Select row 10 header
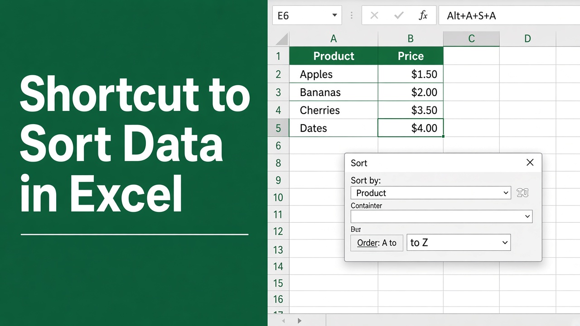Viewport: 580px width, 326px height. tap(278, 197)
